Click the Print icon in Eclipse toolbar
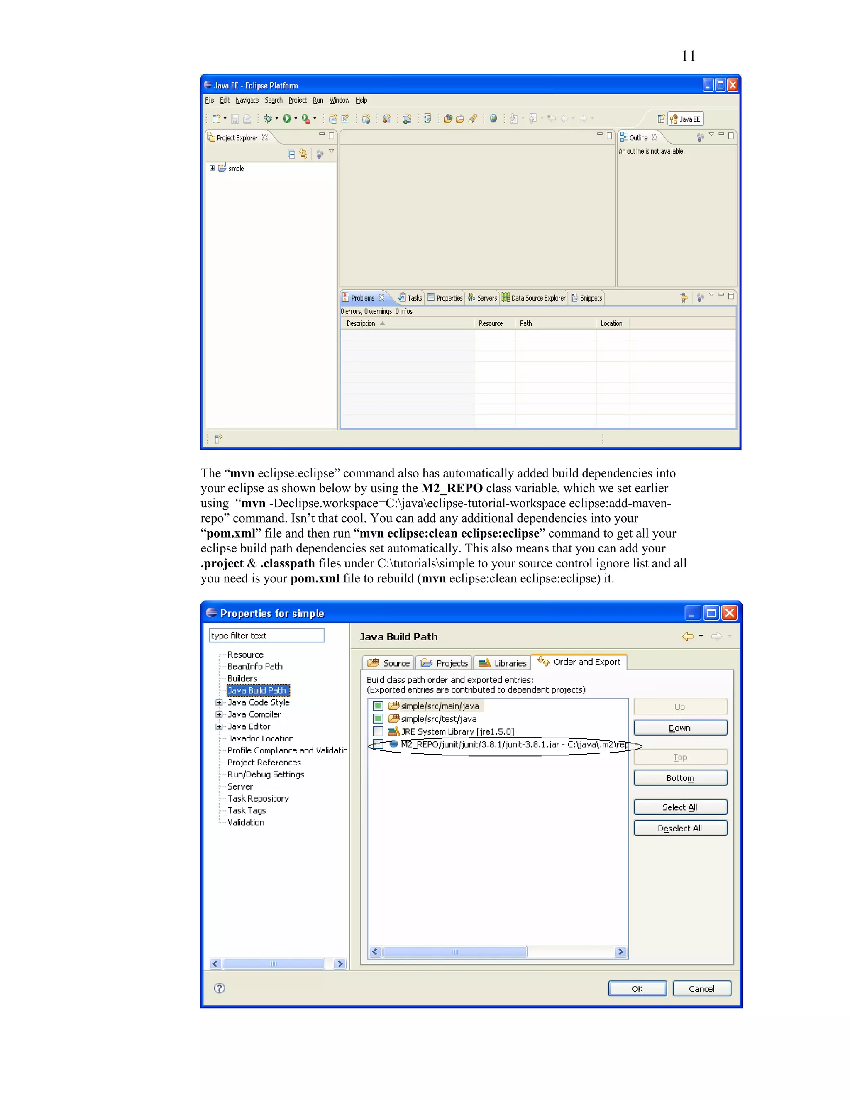Viewport: 850px width, 1100px height. point(247,119)
